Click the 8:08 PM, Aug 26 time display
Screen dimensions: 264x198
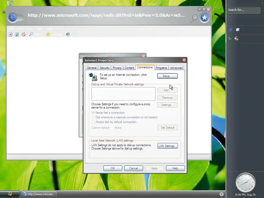[245, 195]
